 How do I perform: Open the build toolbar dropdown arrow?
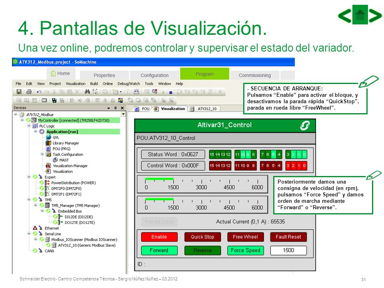coord(121,92)
